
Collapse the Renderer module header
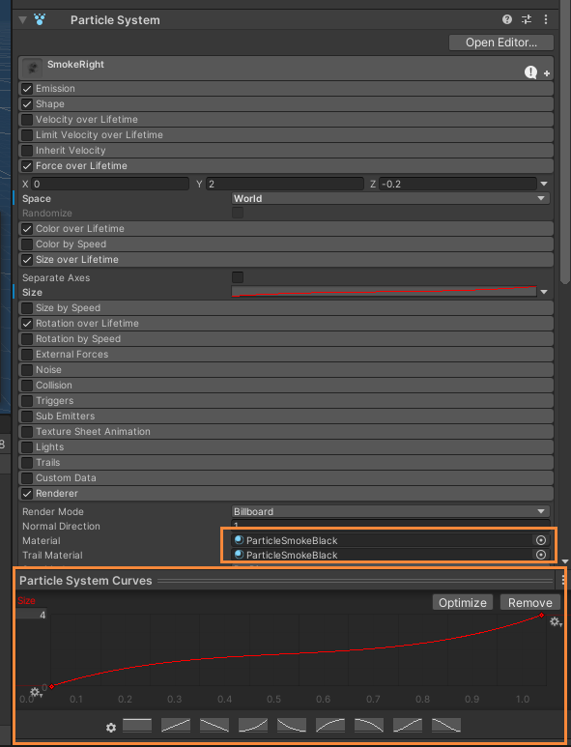pyautogui.click(x=286, y=494)
